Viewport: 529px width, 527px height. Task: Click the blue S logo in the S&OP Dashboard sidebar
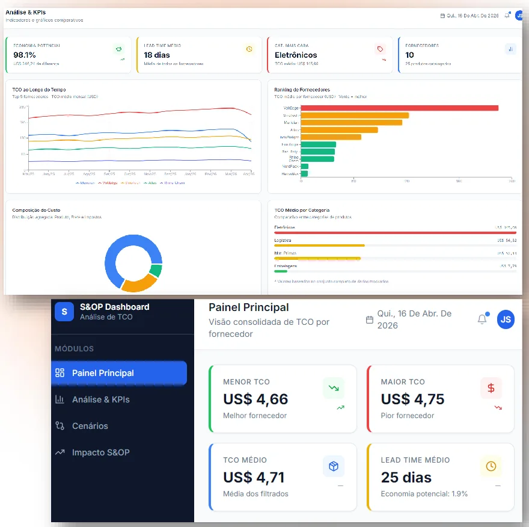point(64,312)
